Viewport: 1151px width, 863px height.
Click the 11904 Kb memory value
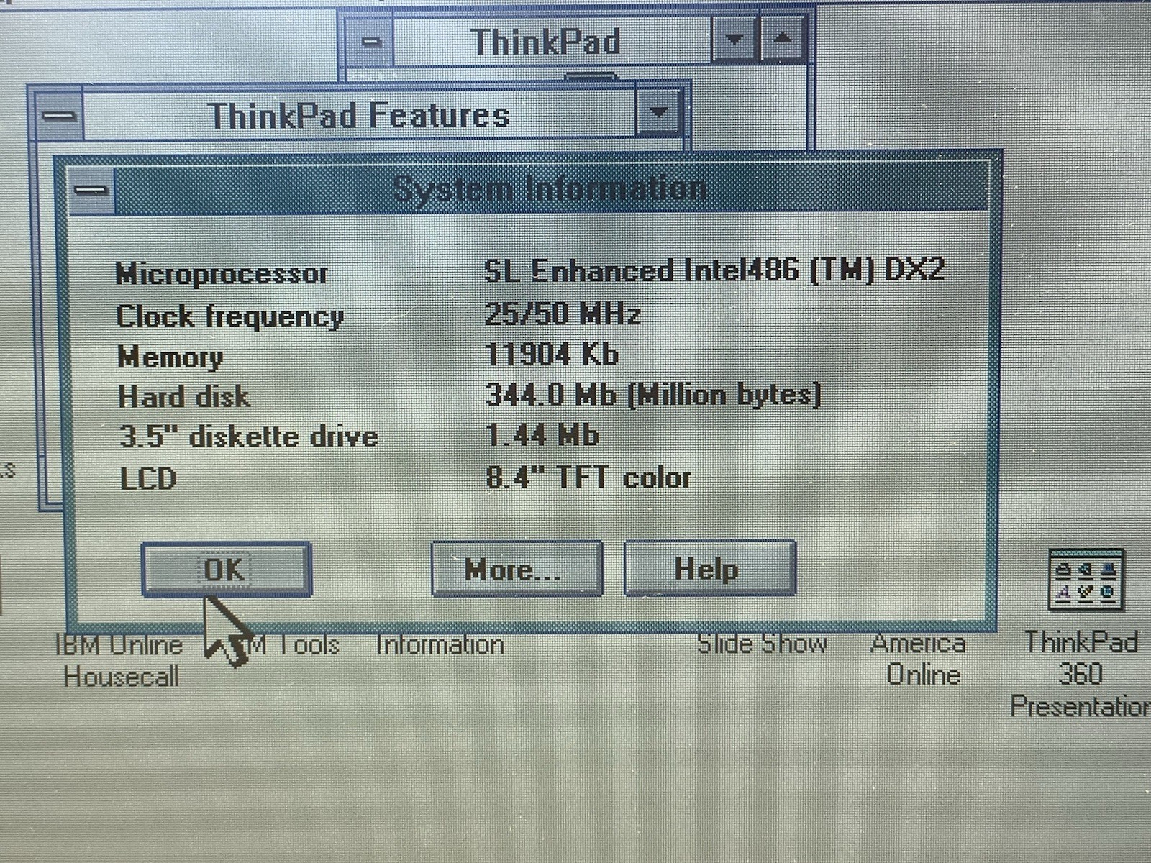(x=552, y=354)
